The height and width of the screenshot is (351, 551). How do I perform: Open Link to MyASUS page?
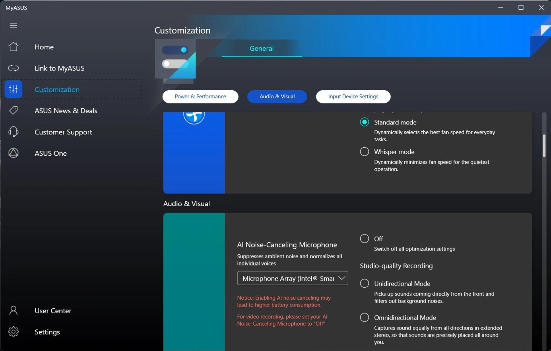(59, 68)
